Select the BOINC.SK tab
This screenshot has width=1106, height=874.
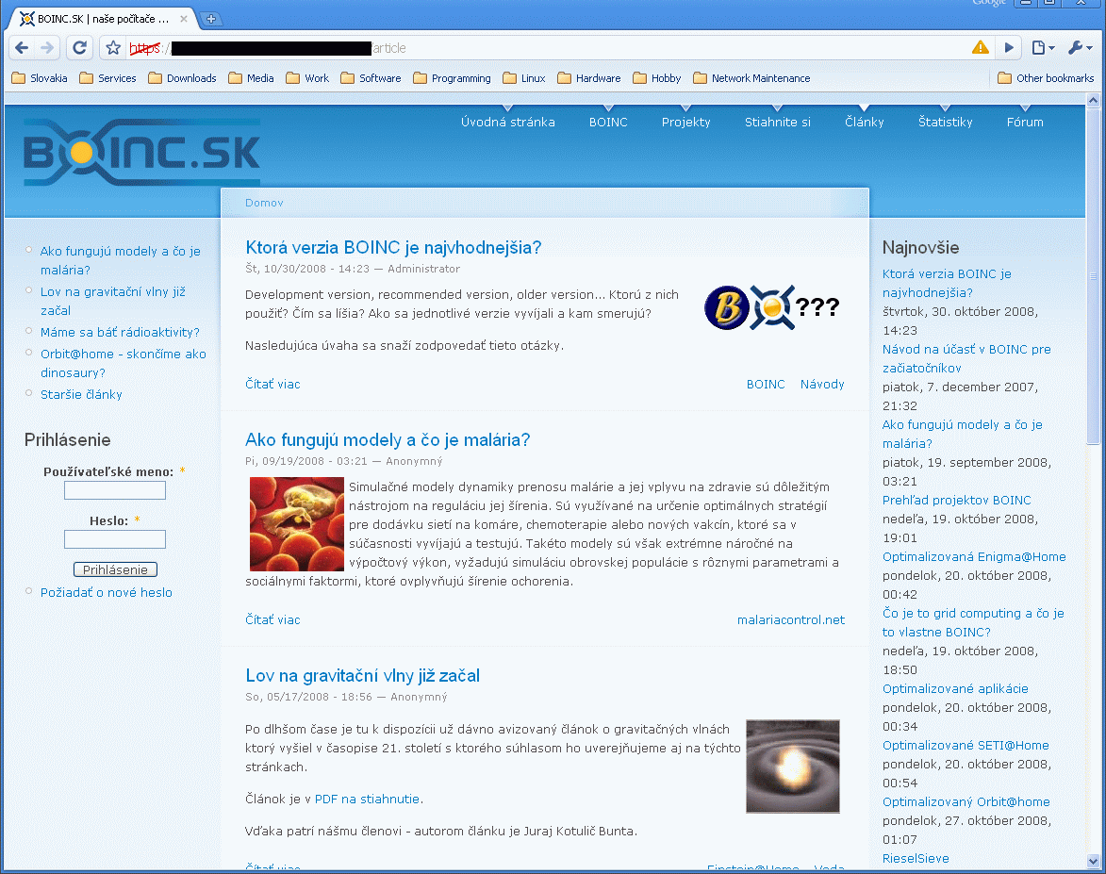pos(102,19)
